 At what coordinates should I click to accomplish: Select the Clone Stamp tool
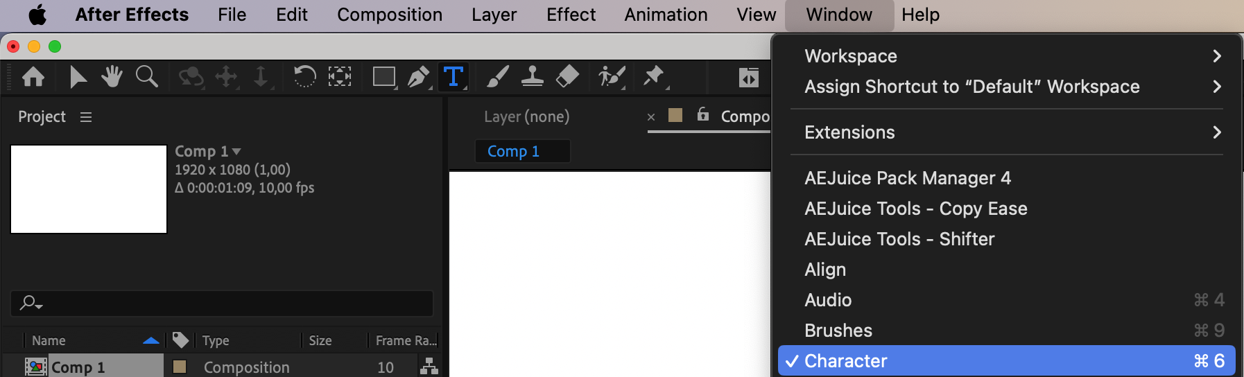pyautogui.click(x=532, y=76)
